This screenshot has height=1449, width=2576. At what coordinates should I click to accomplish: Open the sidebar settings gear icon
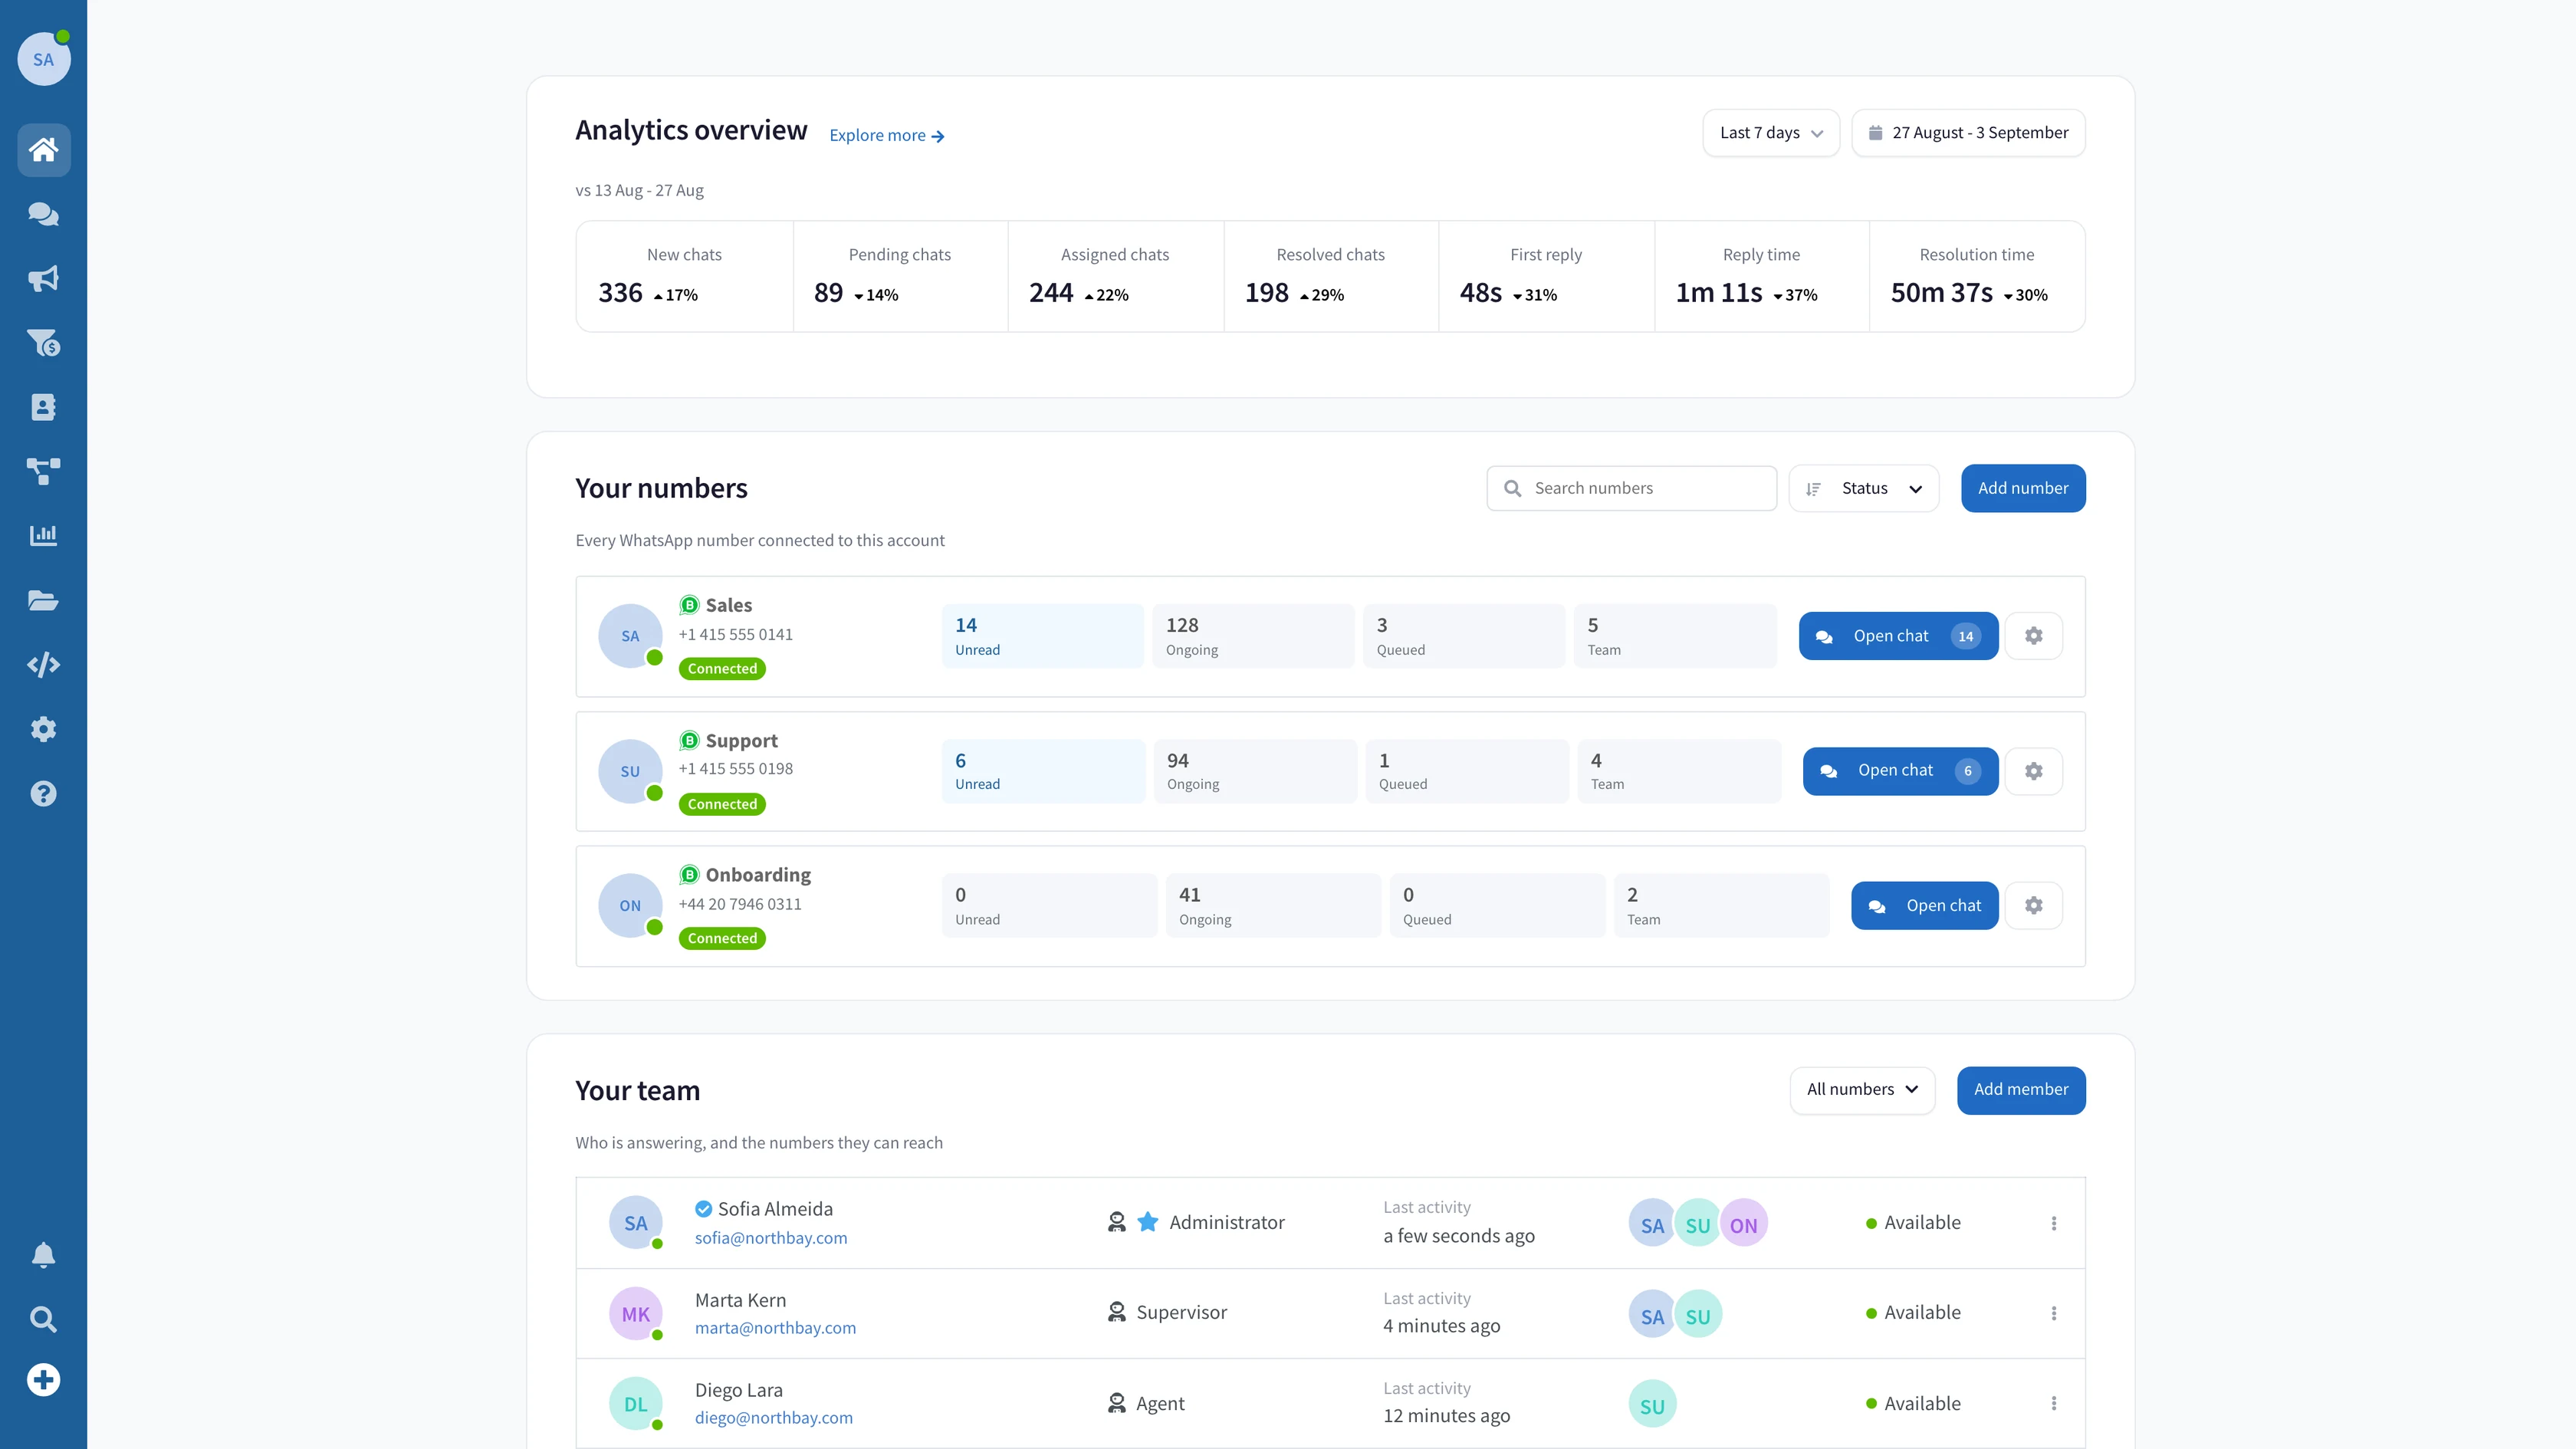(43, 729)
